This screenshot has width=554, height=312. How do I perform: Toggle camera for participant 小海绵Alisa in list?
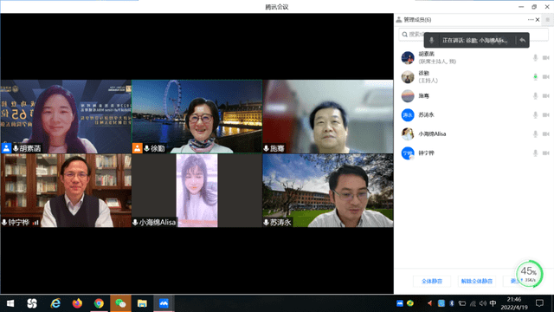(546, 134)
